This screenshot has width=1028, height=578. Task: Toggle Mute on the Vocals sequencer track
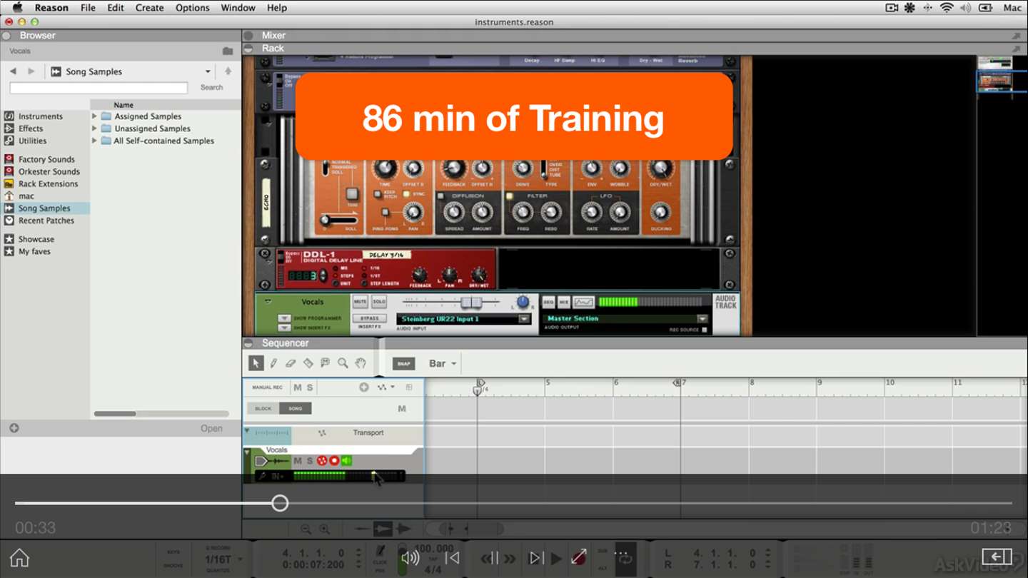pyautogui.click(x=298, y=461)
